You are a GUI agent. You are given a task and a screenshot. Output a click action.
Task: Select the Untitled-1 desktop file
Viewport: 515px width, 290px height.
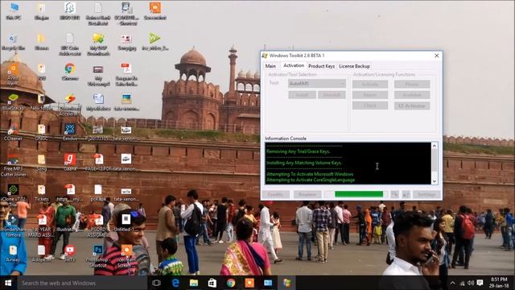(126, 222)
